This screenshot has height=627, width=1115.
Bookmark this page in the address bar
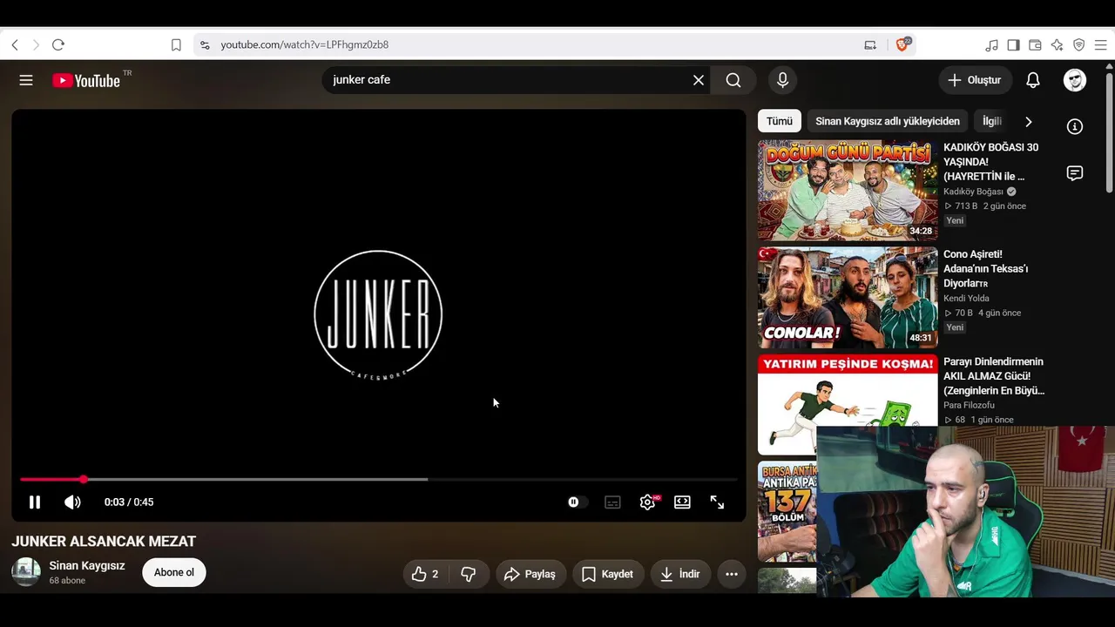coord(176,44)
